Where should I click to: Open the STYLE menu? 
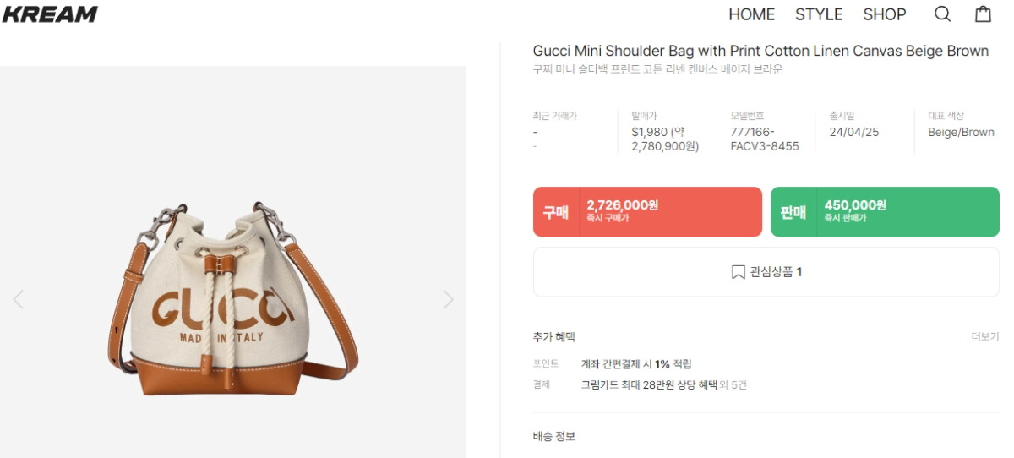coord(819,14)
